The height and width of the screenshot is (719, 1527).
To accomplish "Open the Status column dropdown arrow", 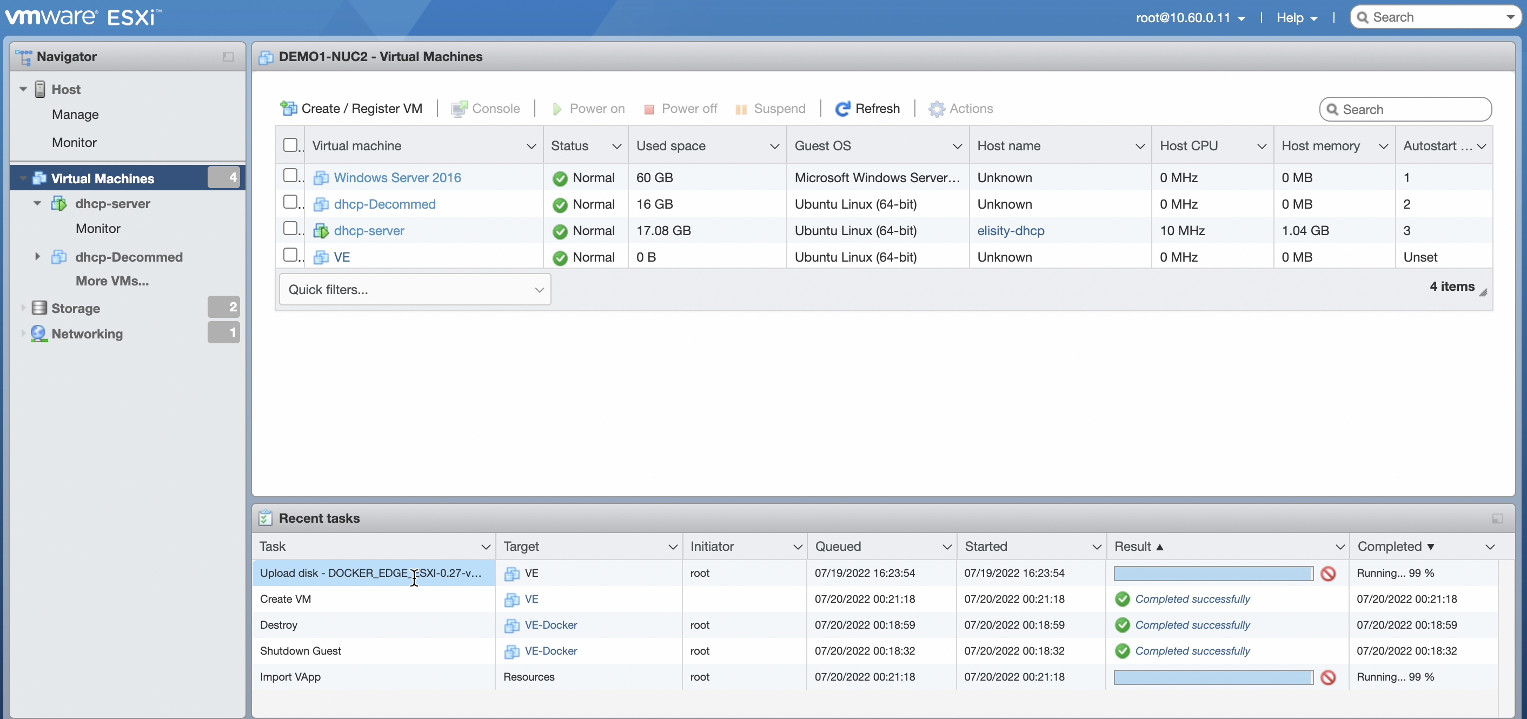I will tap(616, 147).
